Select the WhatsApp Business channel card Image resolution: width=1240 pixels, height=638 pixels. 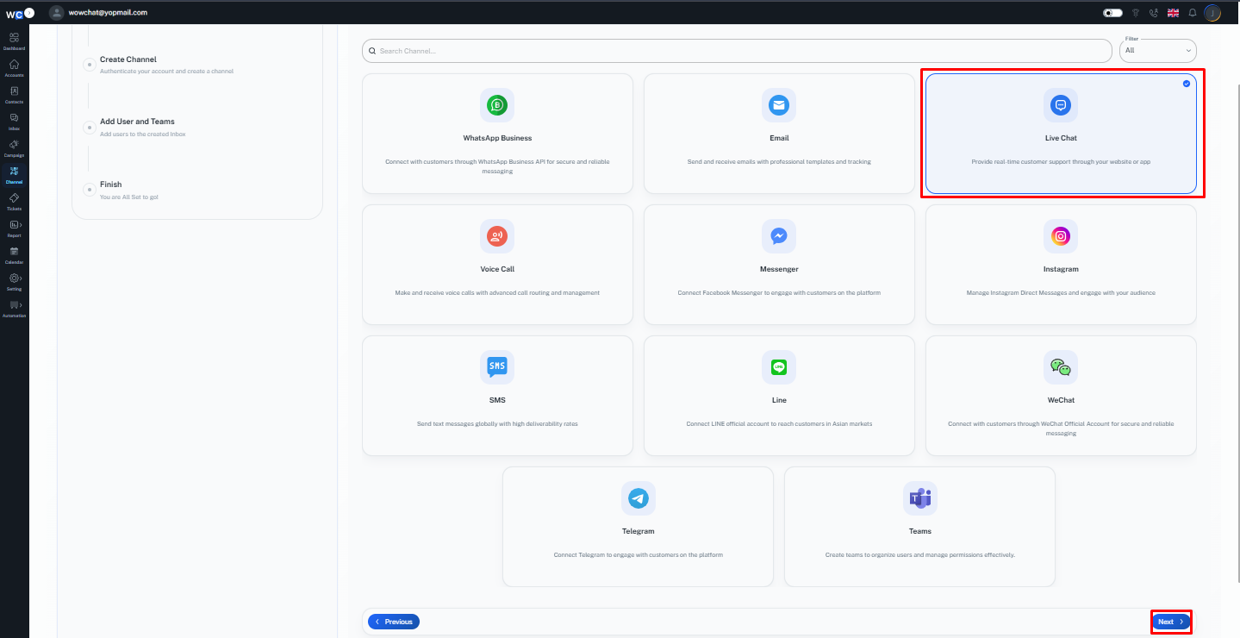coord(497,134)
